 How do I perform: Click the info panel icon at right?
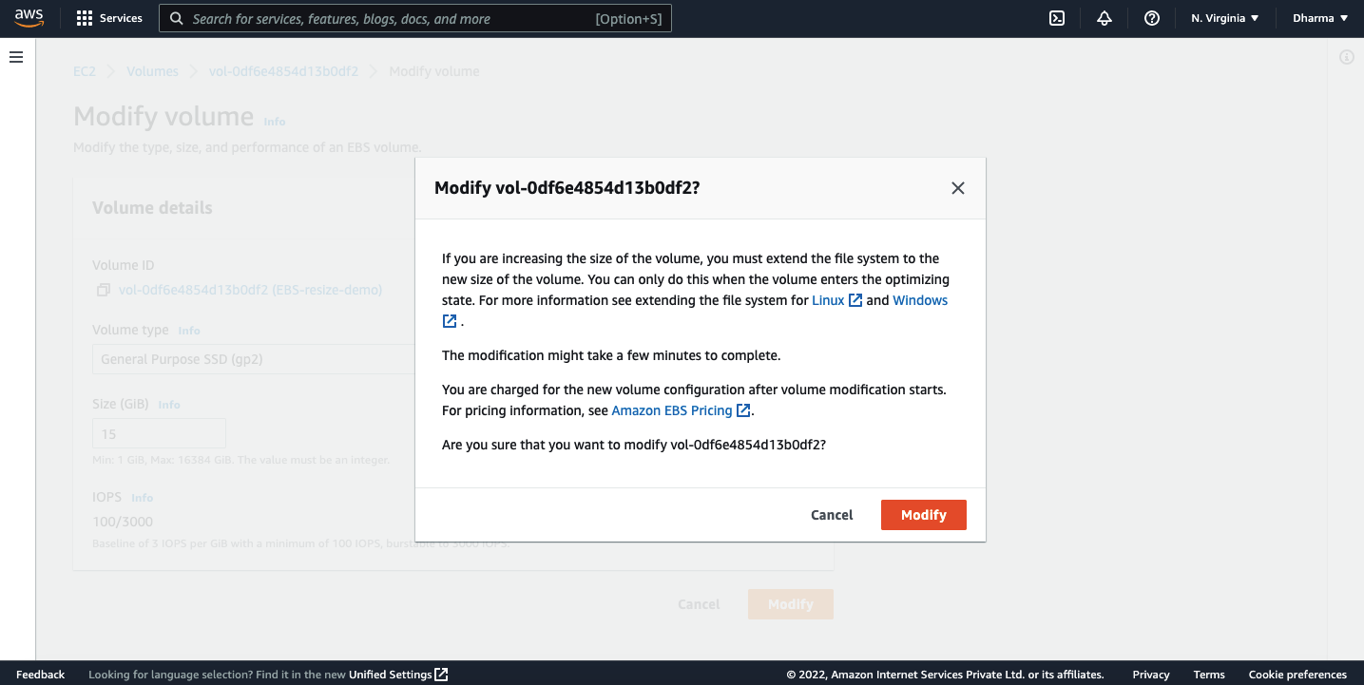click(1346, 57)
